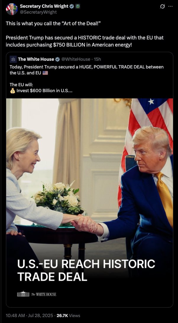Screen dimensions: 178x323
Task: Click the @WhiteHouse handle in quoted post
Action: 76,59
